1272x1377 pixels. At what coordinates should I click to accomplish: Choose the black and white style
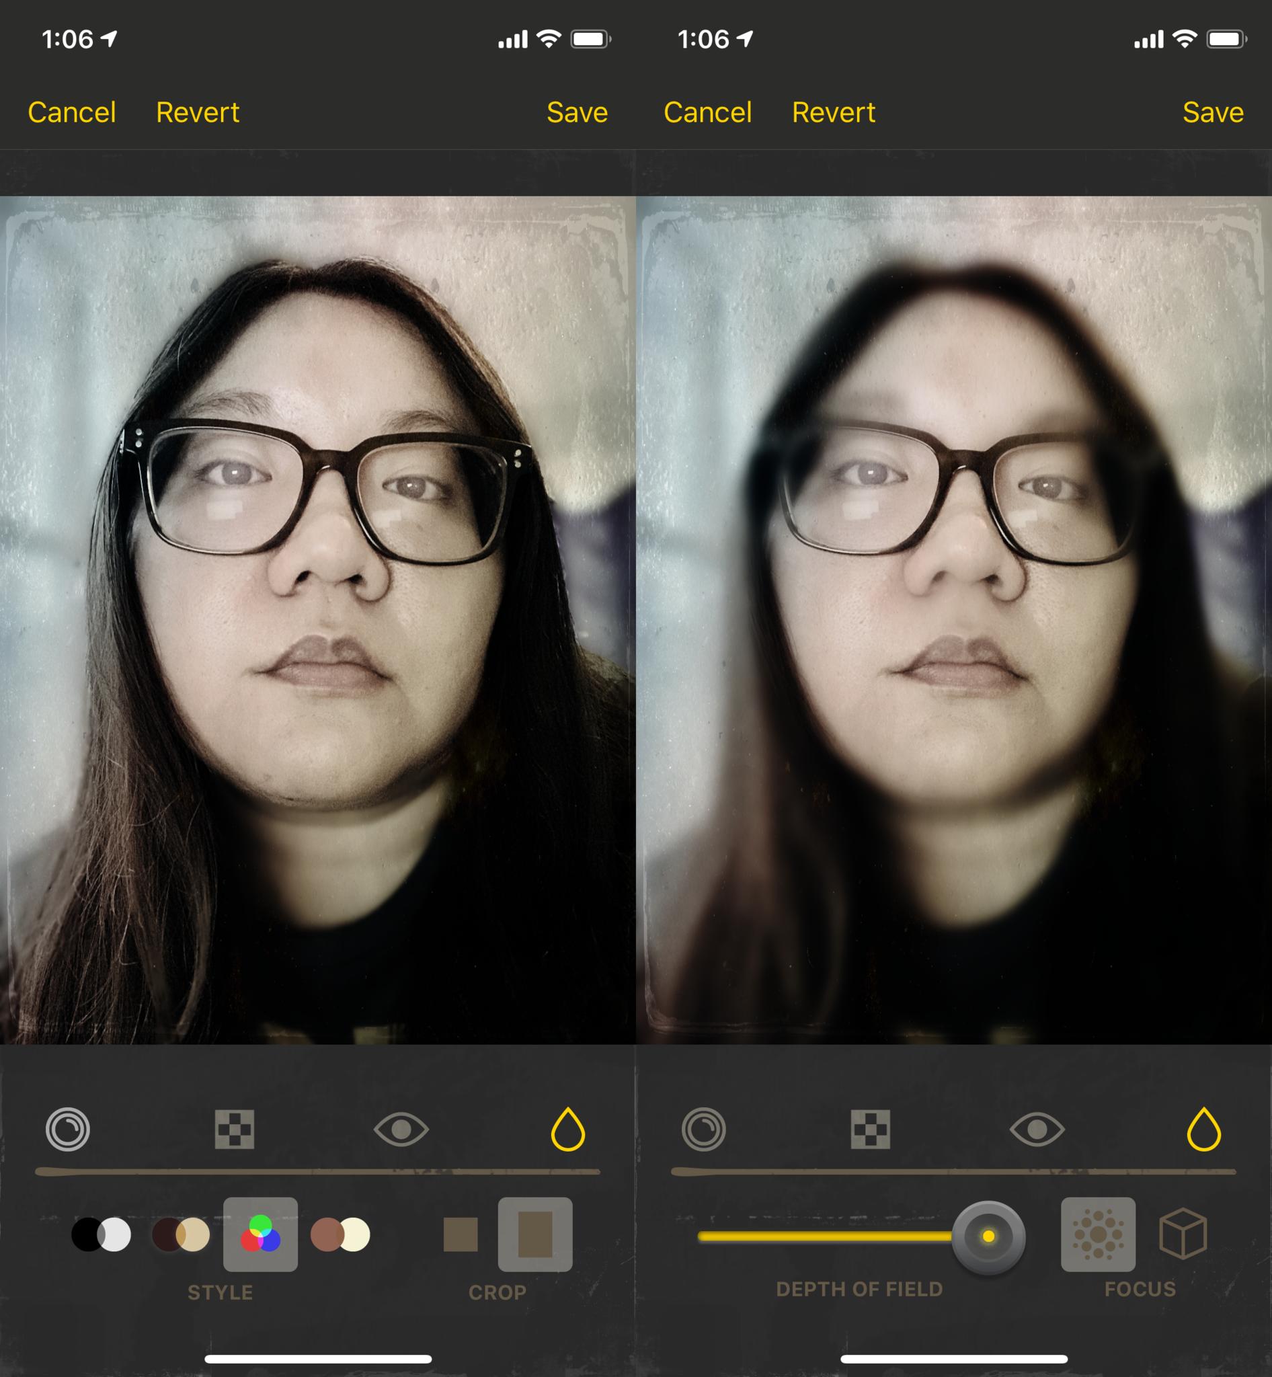pyautogui.click(x=101, y=1234)
